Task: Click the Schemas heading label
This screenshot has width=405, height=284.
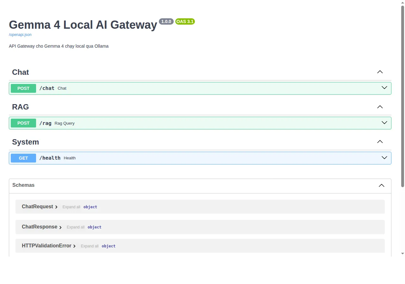Action: [x=23, y=185]
